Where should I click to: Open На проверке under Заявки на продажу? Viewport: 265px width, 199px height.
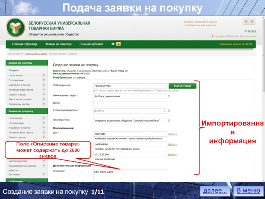[x=16, y=118]
